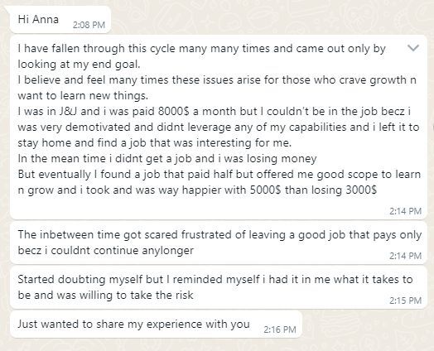Click the 2:08 PM timestamp

(x=89, y=25)
